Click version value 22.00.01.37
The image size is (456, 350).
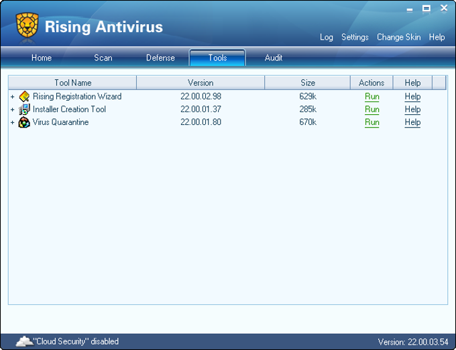point(201,110)
